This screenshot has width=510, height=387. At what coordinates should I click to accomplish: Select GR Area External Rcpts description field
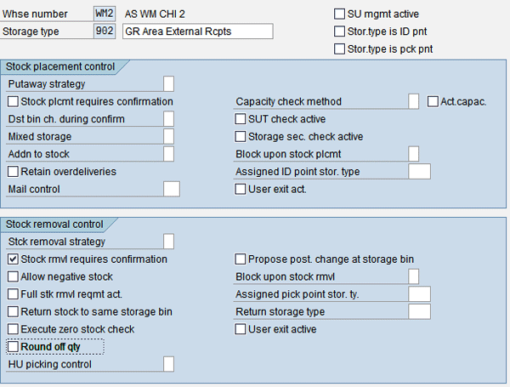pyautogui.click(x=198, y=31)
